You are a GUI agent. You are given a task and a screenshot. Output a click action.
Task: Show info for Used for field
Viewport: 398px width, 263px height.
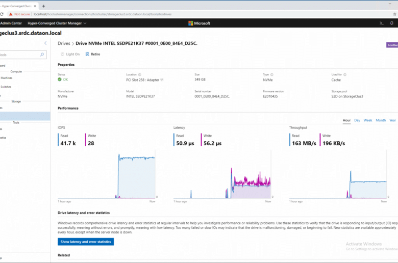coord(345,74)
